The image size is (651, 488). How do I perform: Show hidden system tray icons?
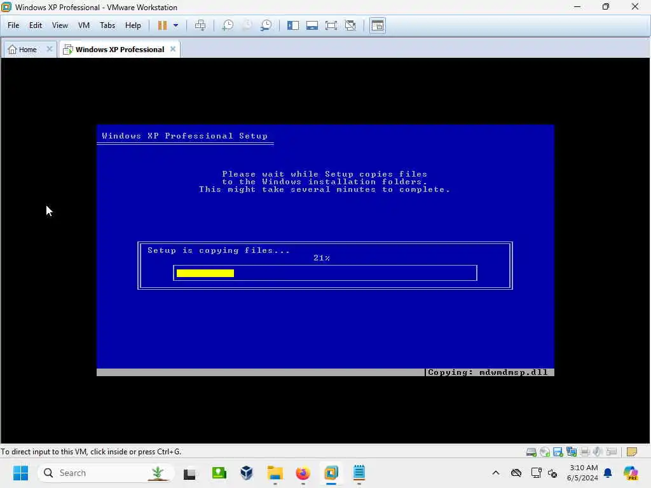496,473
